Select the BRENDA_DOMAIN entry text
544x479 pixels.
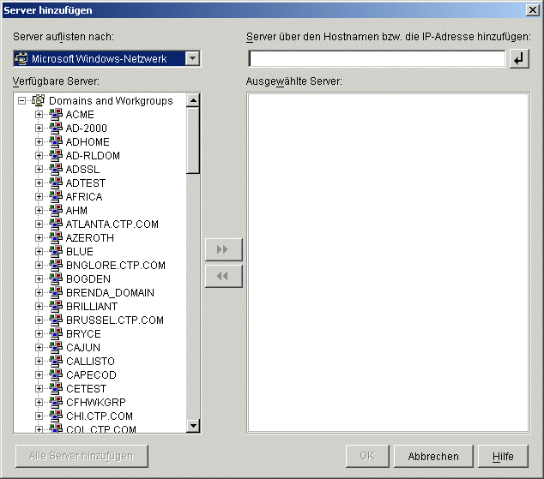110,293
